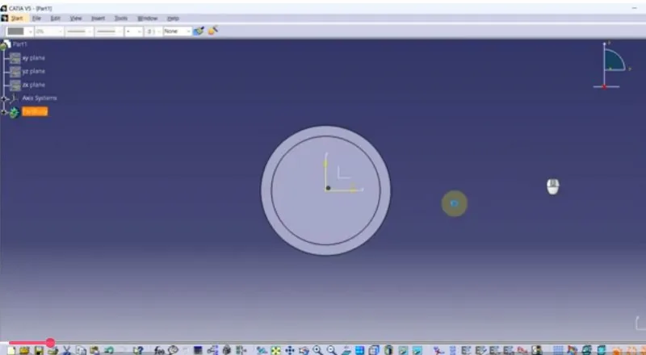Click the video progress slider knob
The height and width of the screenshot is (355, 646).
50,343
